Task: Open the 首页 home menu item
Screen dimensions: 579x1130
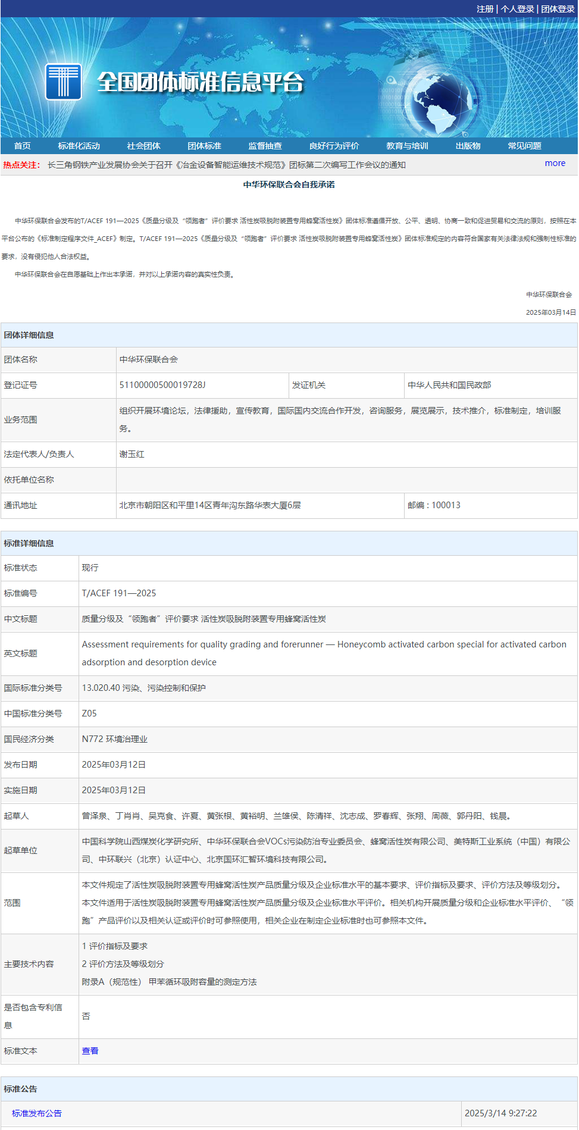Action: (23, 146)
